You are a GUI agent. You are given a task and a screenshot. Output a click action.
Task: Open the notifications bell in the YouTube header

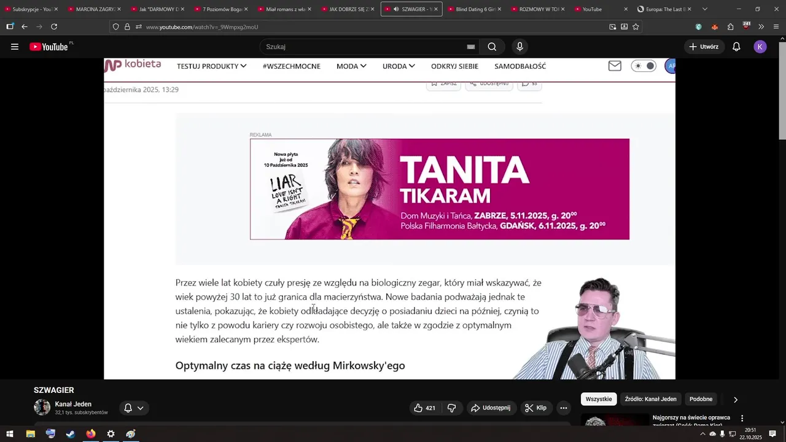736,47
